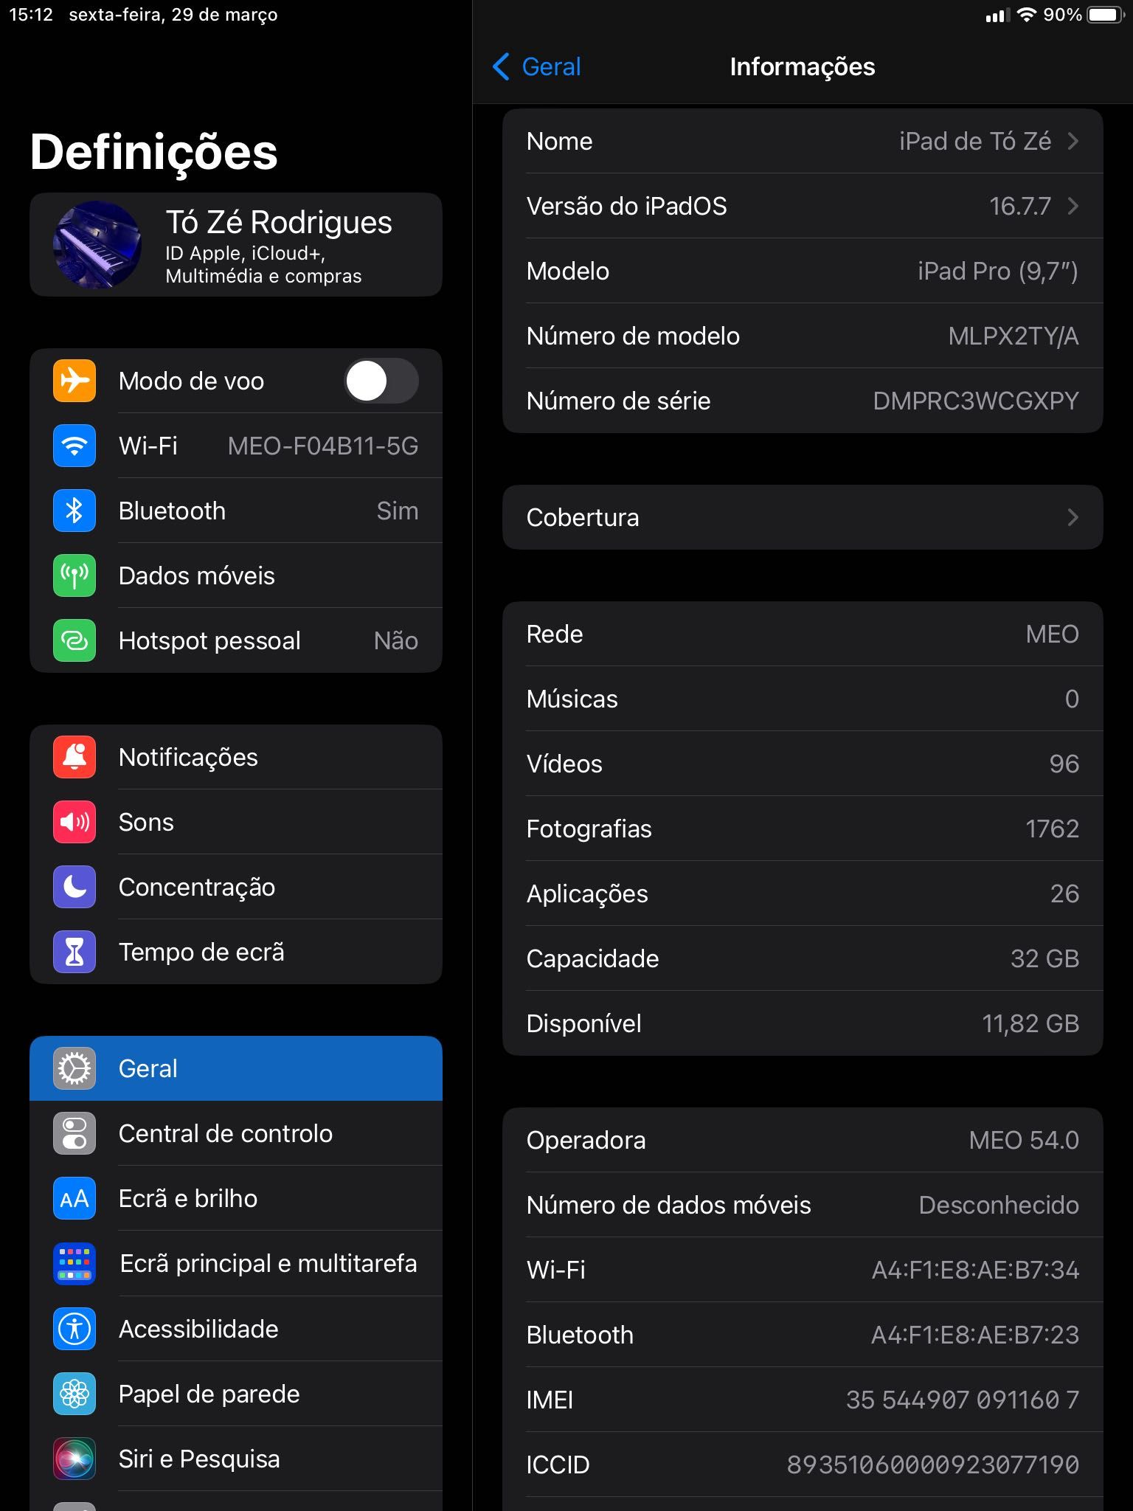Viewport: 1133px width, 1511px height.
Task: Select Tempo de ecrã in sidebar
Action: click(x=236, y=952)
